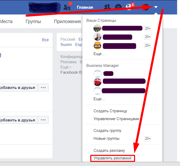Open the Конфиденц… footer link
This screenshot has width=180, height=166.
coord(71,57)
